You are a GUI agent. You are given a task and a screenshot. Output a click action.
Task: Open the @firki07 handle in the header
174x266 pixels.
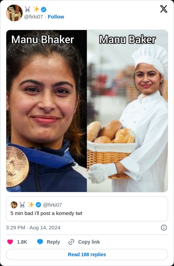click(33, 17)
